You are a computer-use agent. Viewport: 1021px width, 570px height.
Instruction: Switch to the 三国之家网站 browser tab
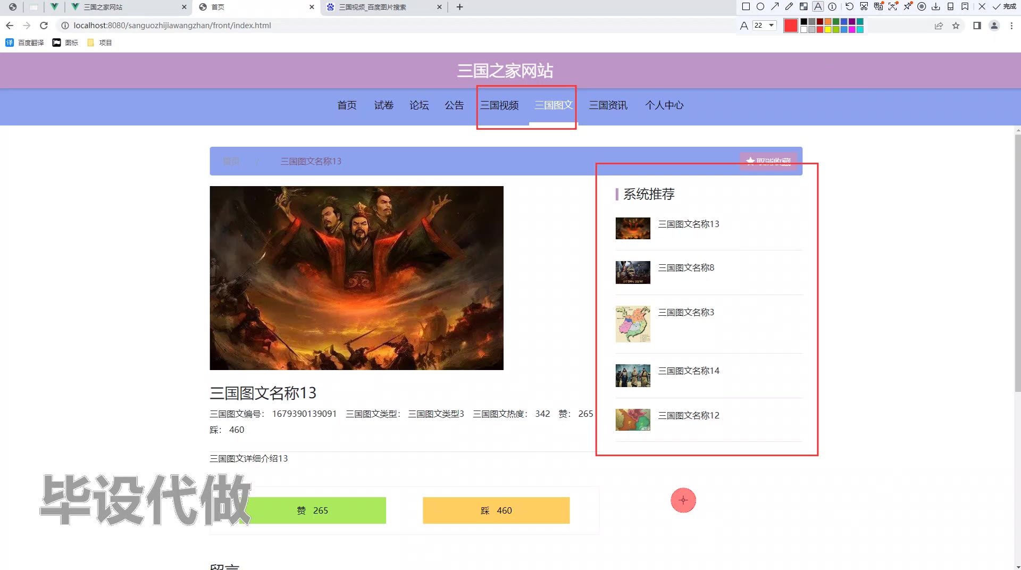[128, 7]
